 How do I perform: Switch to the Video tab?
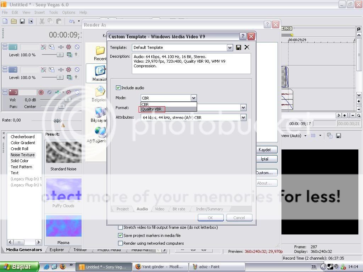click(160, 209)
